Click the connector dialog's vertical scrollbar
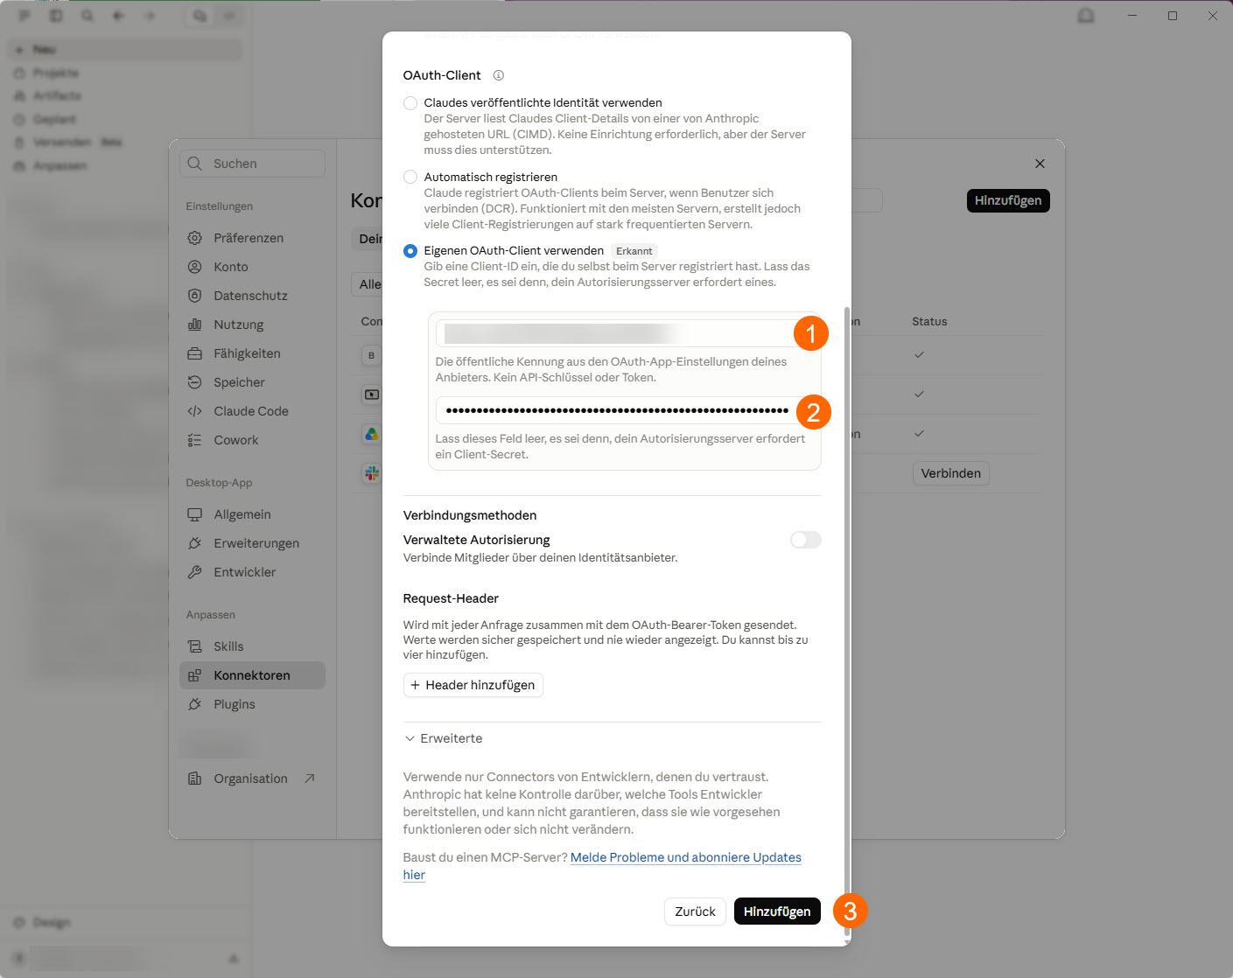1233x978 pixels. [846, 621]
